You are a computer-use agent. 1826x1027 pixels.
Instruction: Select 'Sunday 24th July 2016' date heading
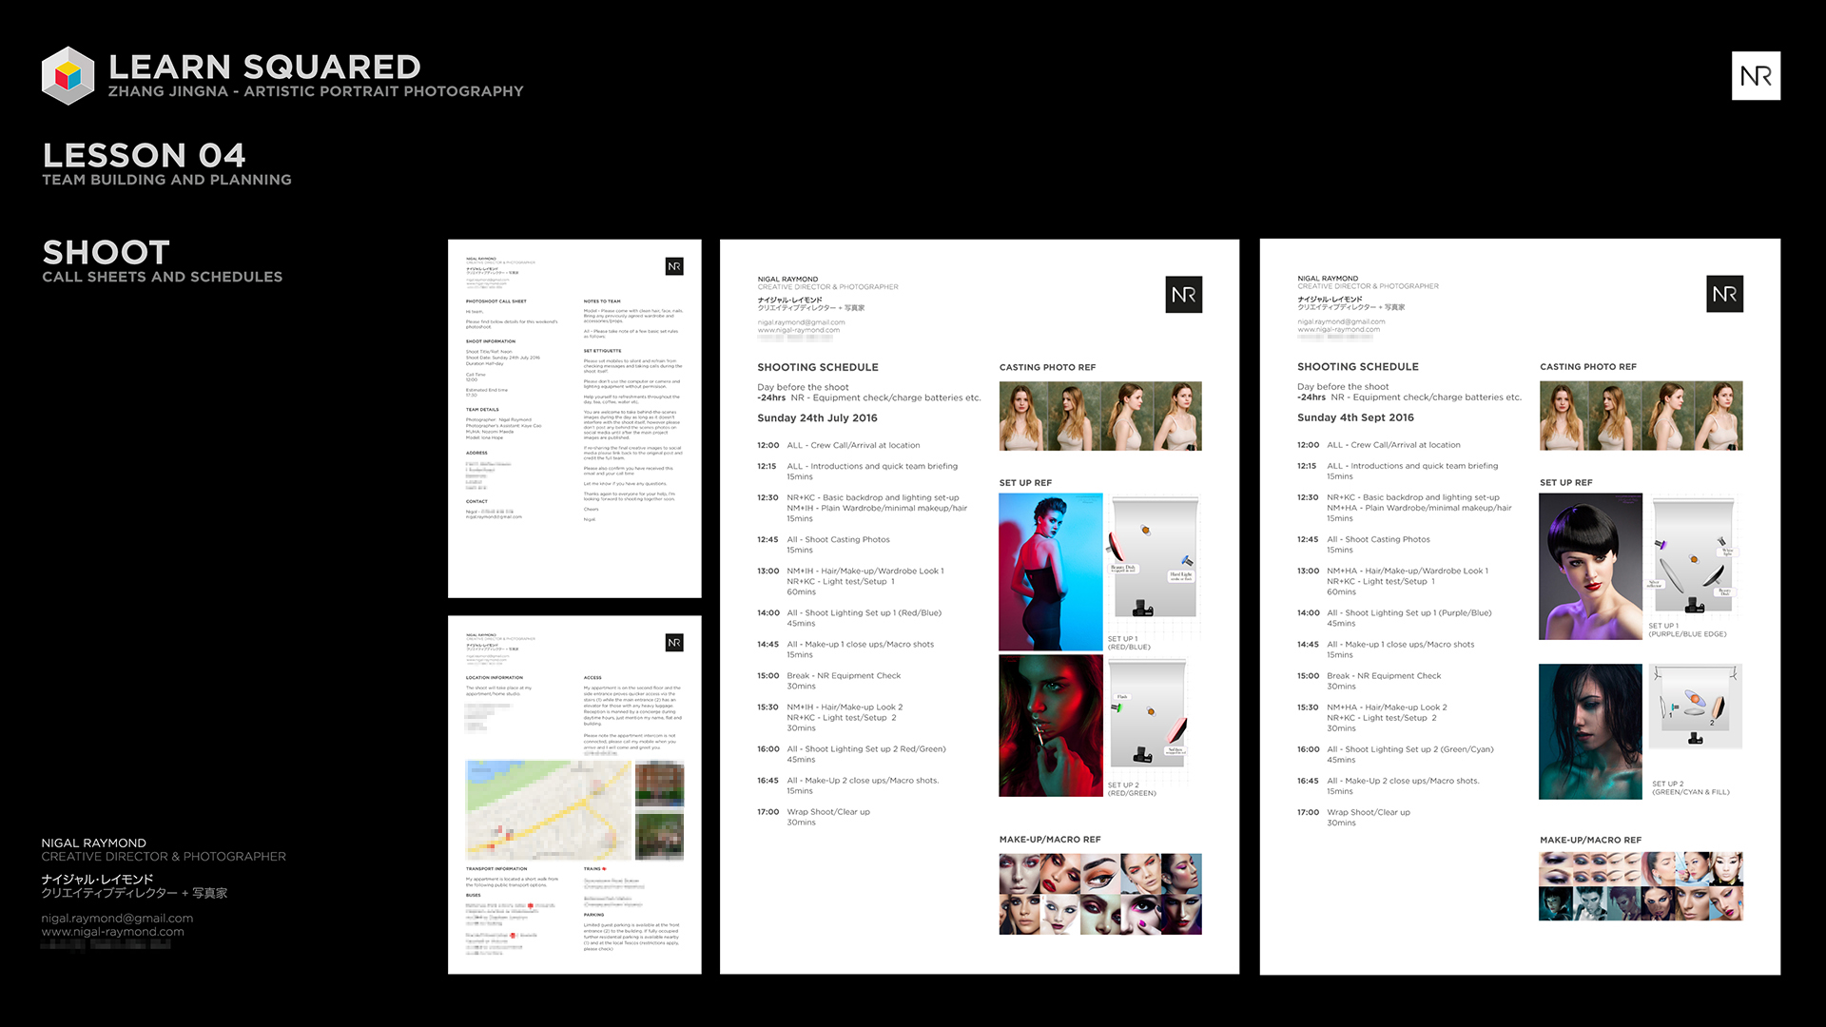pyautogui.click(x=817, y=418)
